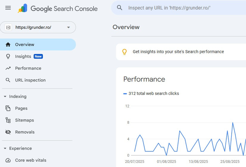The height and width of the screenshot is (167, 246).
Task: Collapse the Experience section
Action: [5, 148]
